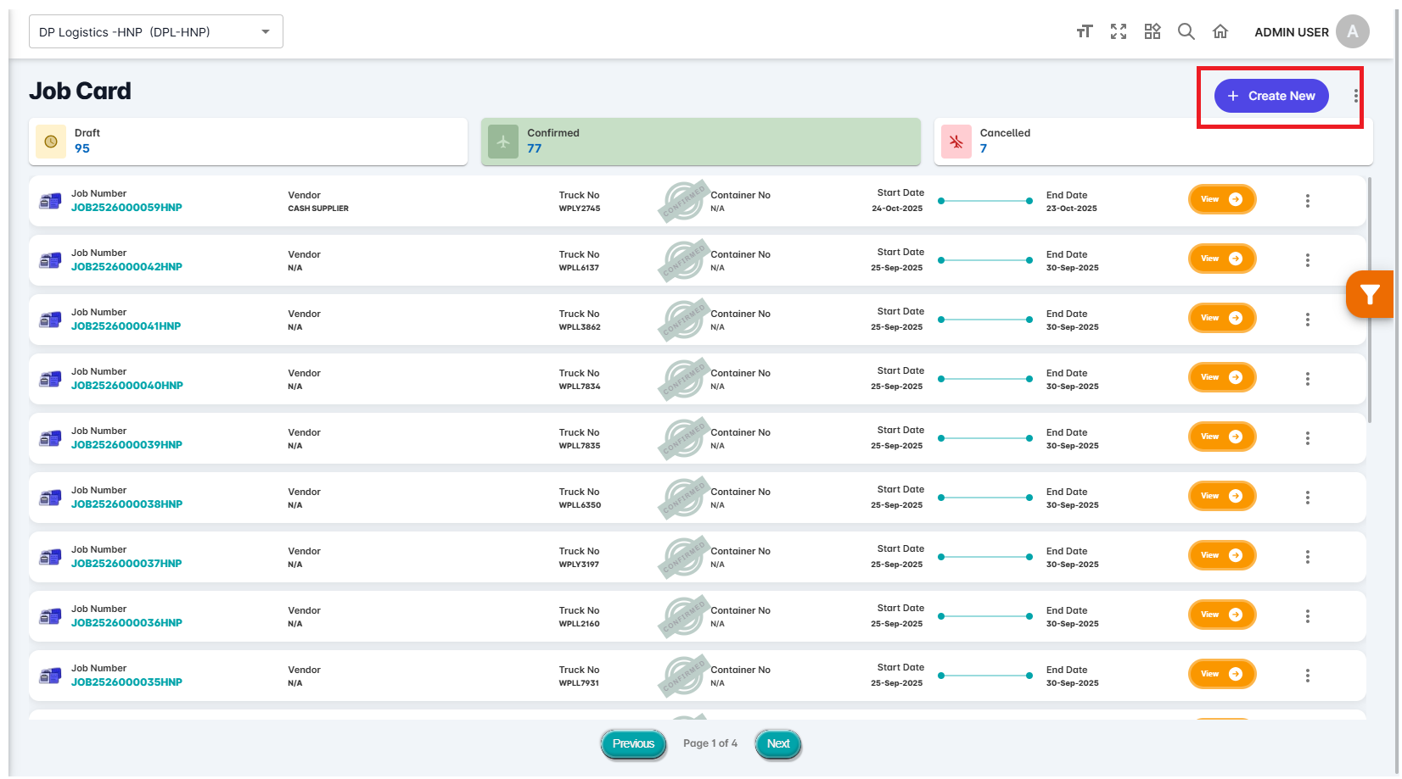Click the search magnifier icon

1186,31
